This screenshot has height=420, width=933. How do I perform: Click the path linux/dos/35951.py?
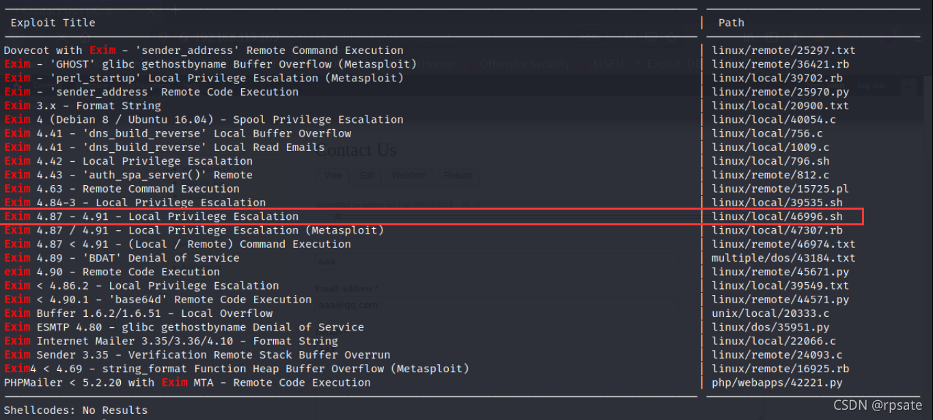point(770,328)
